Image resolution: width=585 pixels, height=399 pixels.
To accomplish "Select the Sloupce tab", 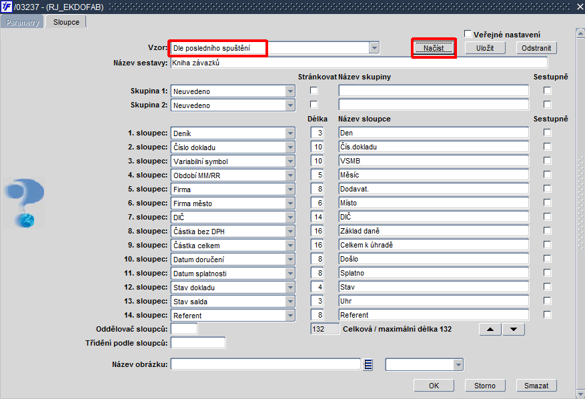I will 66,22.
